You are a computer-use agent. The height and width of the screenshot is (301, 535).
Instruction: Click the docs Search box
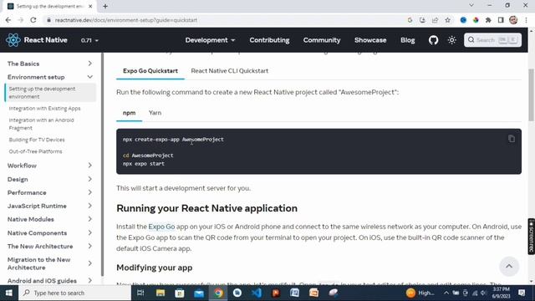492,40
